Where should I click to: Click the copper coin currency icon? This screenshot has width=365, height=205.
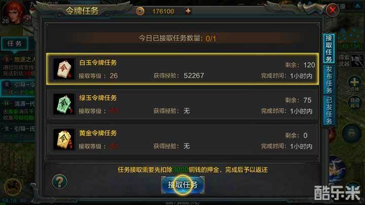[x=140, y=11]
